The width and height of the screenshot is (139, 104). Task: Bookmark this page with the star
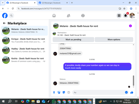click(124, 9)
